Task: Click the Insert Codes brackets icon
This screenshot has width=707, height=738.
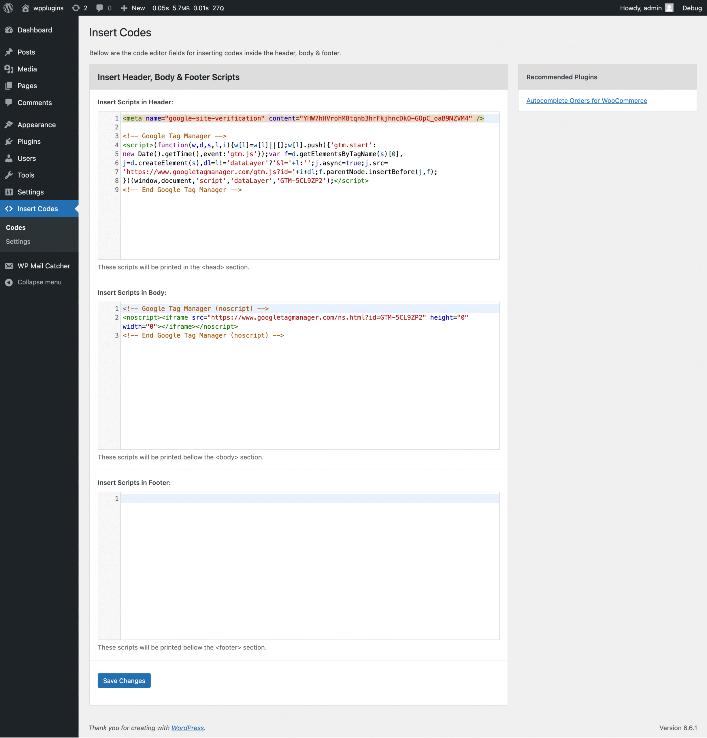Action: (9, 209)
